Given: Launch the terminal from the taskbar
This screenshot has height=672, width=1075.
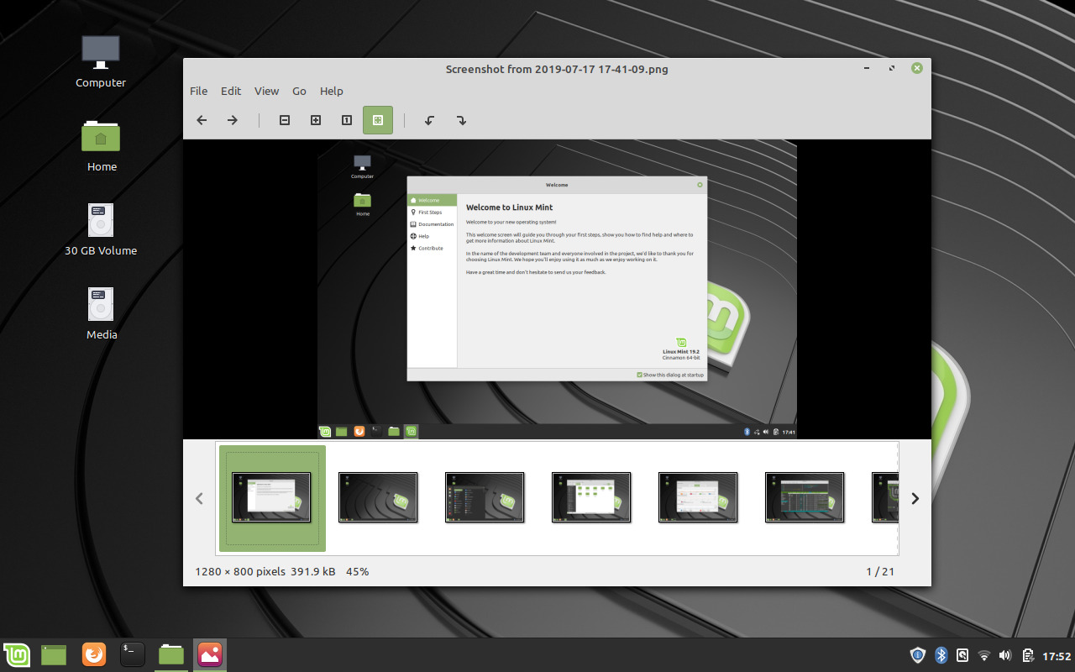Looking at the screenshot, I should click(132, 654).
